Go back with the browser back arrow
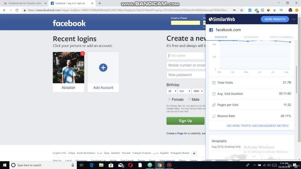 [x=4, y=10]
